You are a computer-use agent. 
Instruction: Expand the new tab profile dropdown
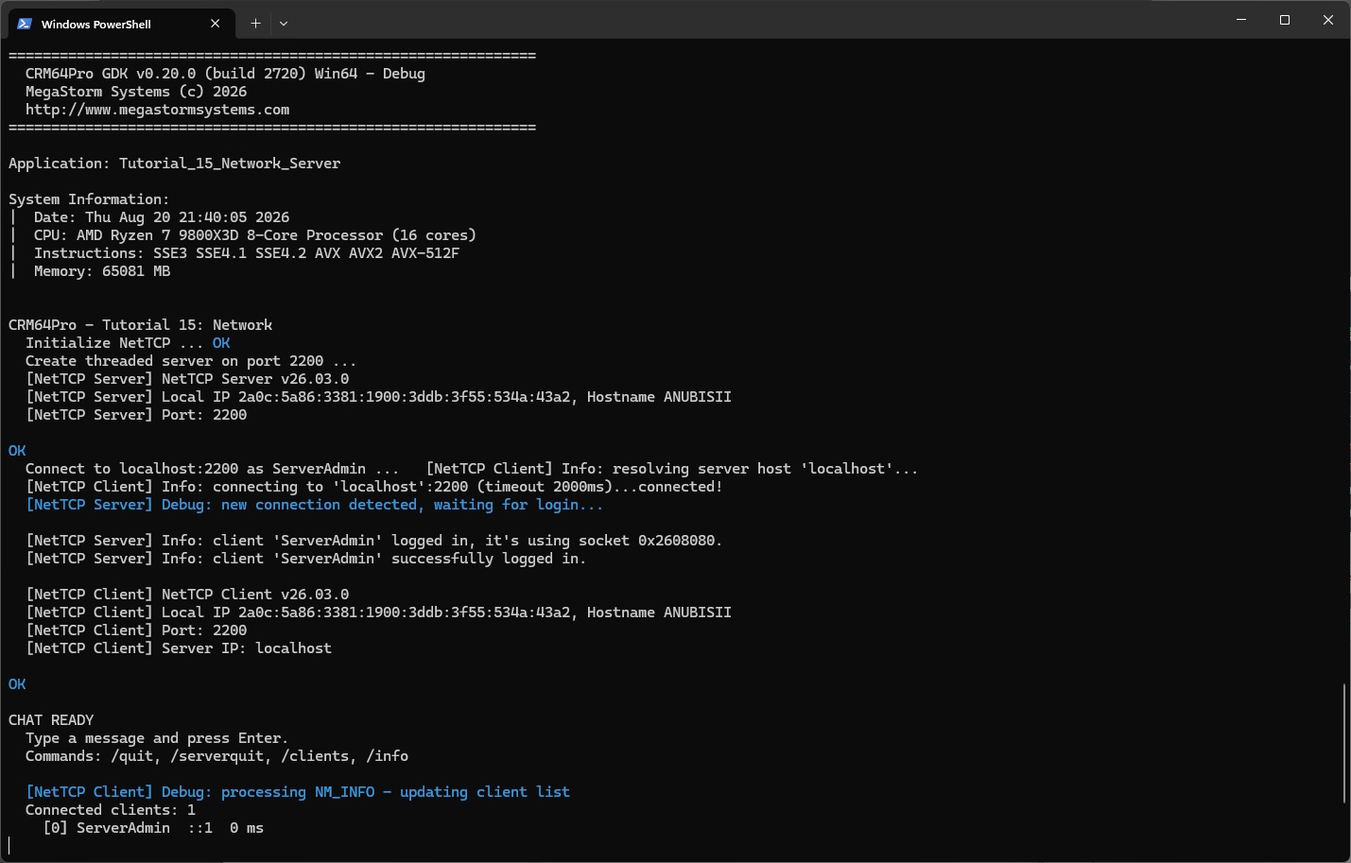(284, 24)
